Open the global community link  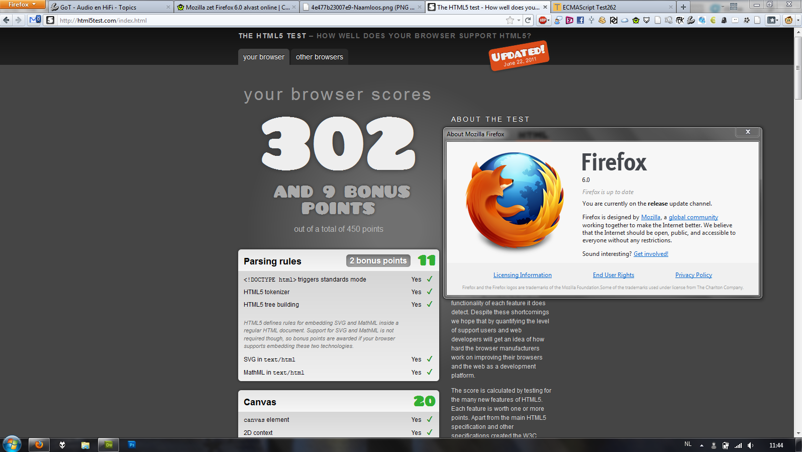[x=693, y=217]
